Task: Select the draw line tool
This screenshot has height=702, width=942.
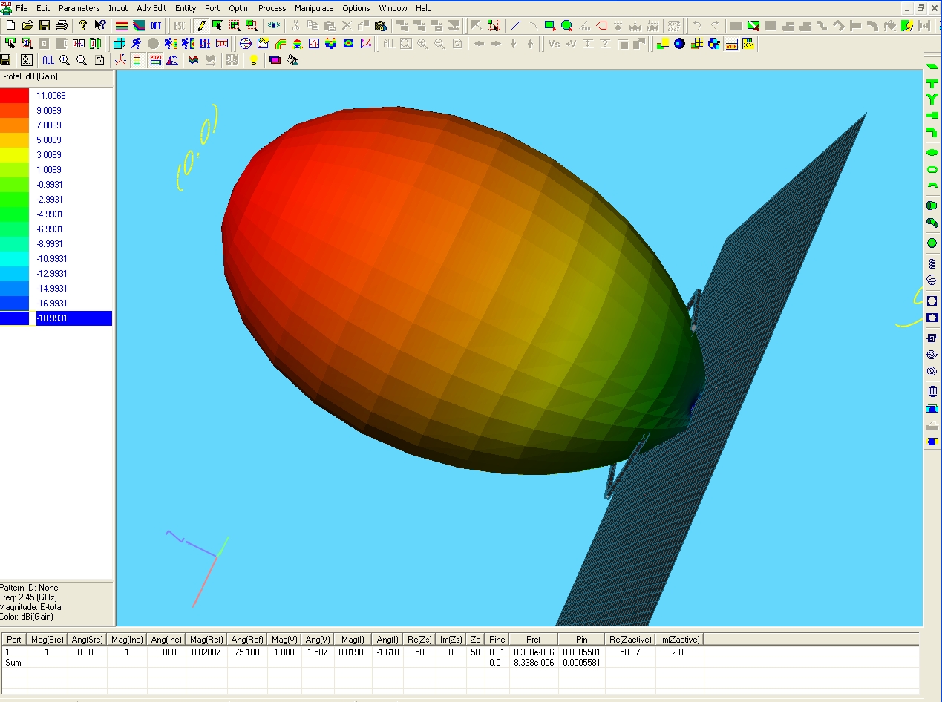Action: click(x=517, y=25)
